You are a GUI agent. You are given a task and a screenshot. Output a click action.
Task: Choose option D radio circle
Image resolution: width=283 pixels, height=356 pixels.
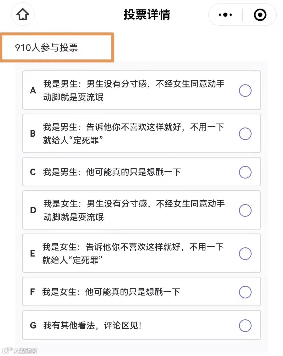click(x=245, y=210)
